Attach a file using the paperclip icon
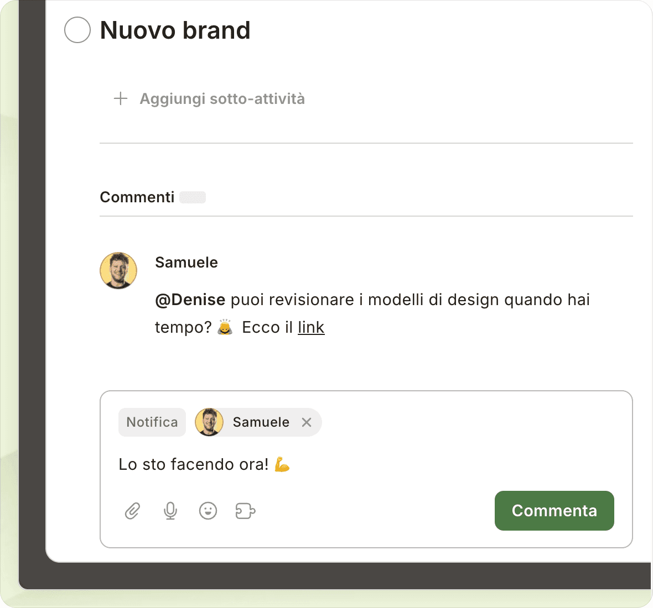 pos(132,511)
